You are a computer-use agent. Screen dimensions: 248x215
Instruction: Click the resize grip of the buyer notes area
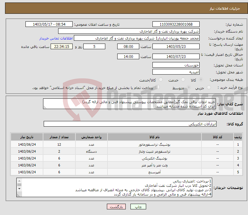click(x=18, y=195)
